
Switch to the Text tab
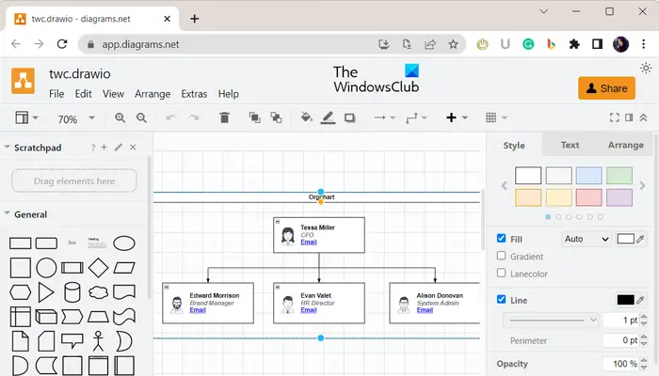click(570, 145)
